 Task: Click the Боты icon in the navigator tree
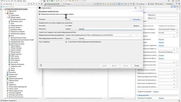click(9, 36)
